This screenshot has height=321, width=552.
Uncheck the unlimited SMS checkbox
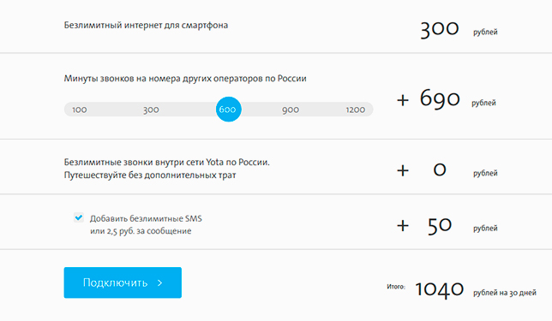pyautogui.click(x=79, y=217)
